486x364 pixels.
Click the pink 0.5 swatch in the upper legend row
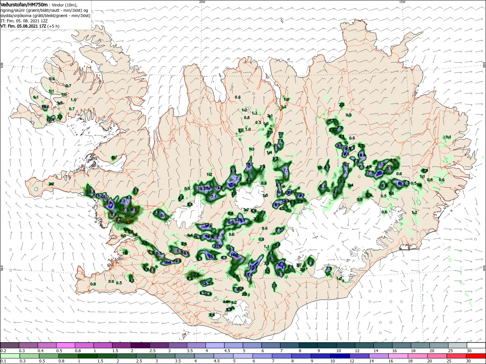point(65,345)
